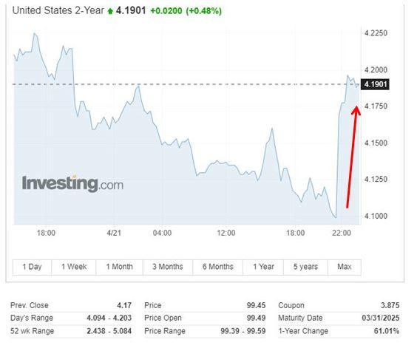
Task: Click the United States 2-Year title
Action: 58,10
